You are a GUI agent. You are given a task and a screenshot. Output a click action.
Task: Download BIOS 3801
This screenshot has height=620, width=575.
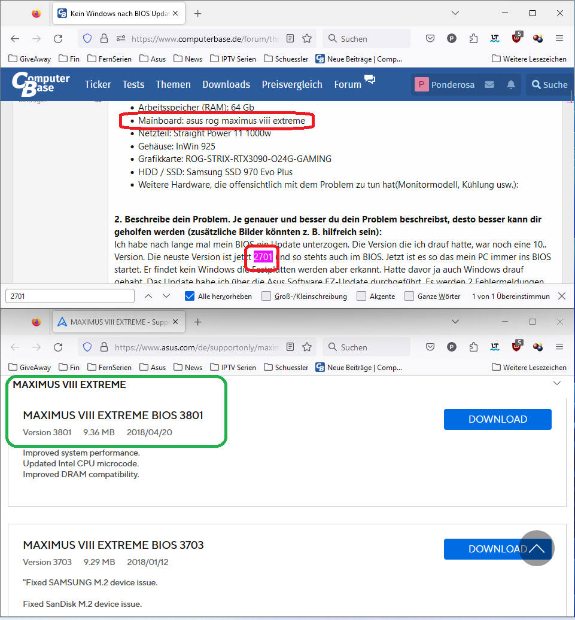pyautogui.click(x=497, y=419)
